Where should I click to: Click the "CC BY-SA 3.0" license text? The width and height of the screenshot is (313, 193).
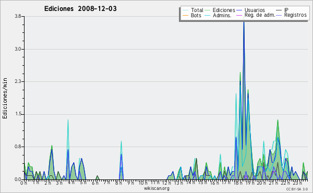pyautogui.click(x=297, y=189)
